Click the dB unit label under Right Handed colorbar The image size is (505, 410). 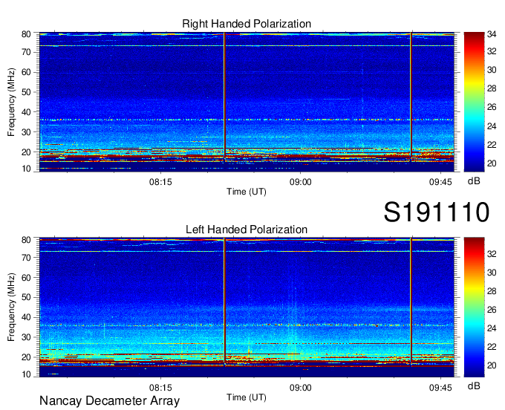[x=474, y=181]
